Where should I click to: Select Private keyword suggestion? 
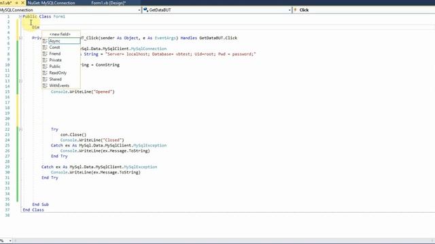click(x=55, y=60)
